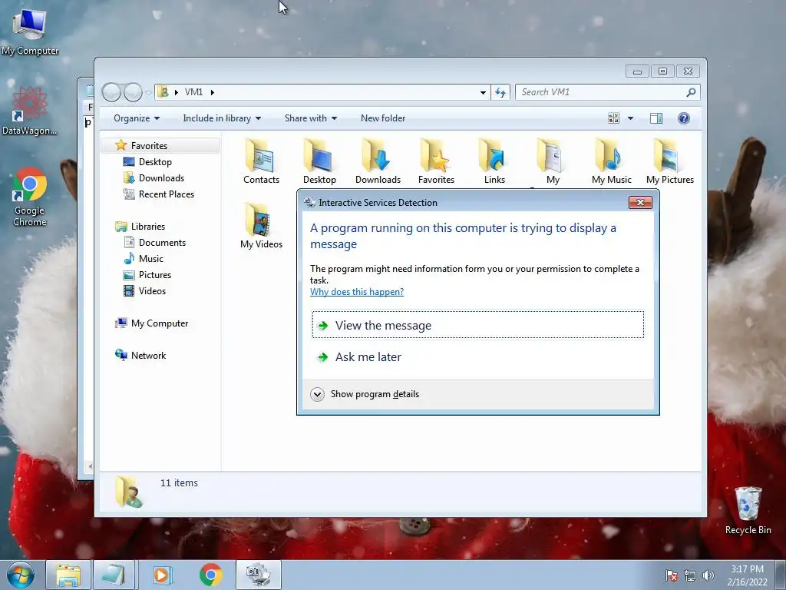This screenshot has width=786, height=590.
Task: Select Recent Places in sidebar
Action: click(166, 194)
